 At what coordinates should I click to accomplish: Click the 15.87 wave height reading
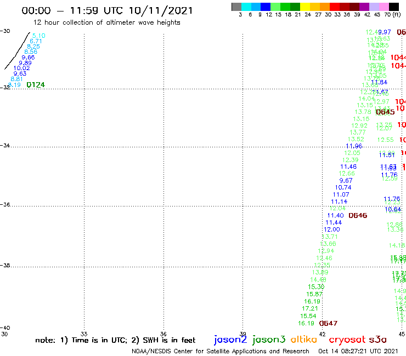coord(314,294)
